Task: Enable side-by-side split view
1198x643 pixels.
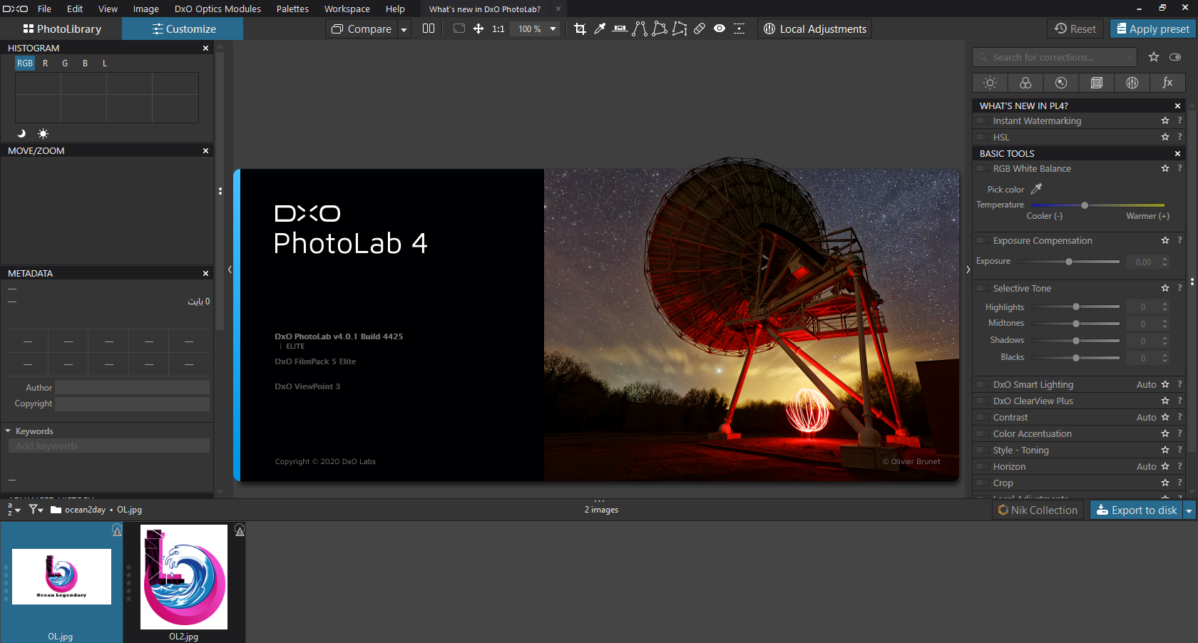Action: (x=429, y=29)
